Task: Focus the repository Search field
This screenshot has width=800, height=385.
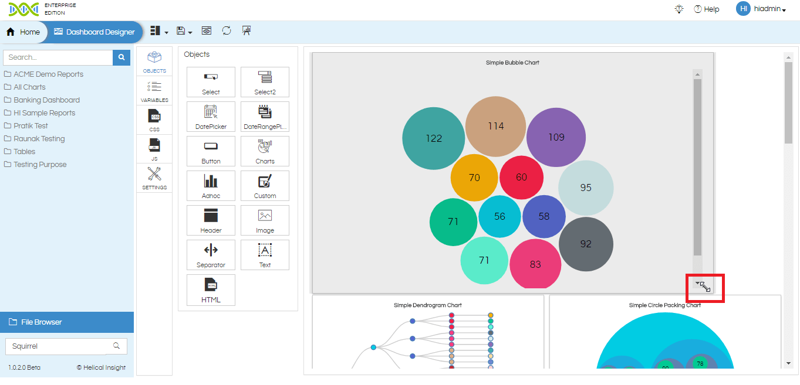Action: pos(58,57)
